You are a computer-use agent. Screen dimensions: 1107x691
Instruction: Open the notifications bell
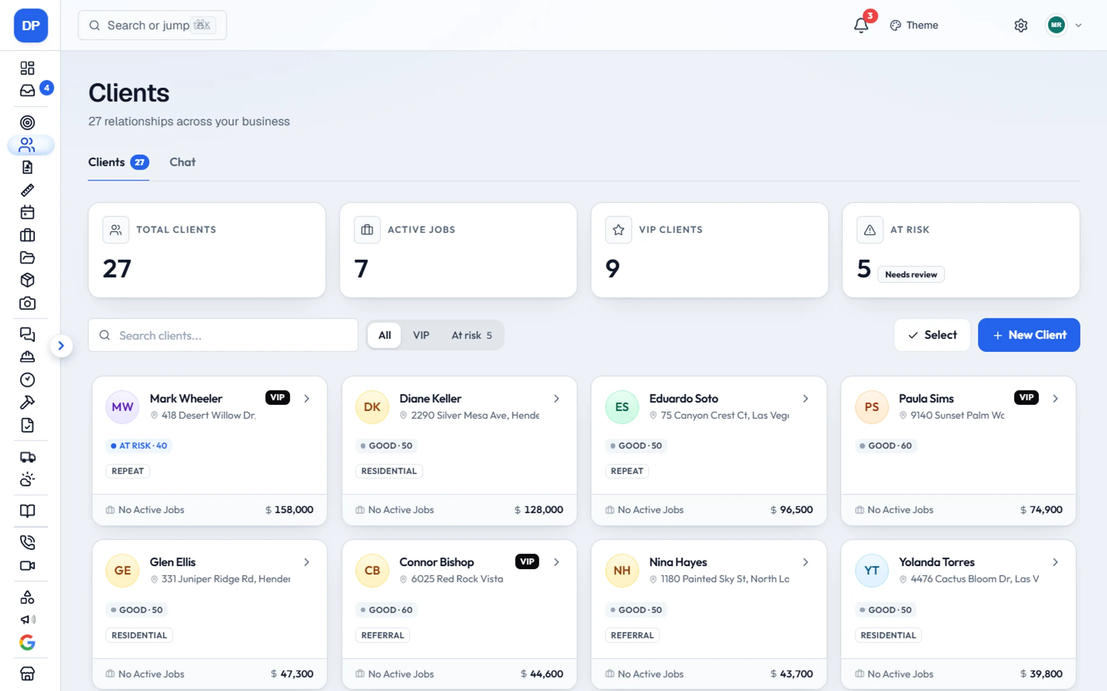(861, 25)
